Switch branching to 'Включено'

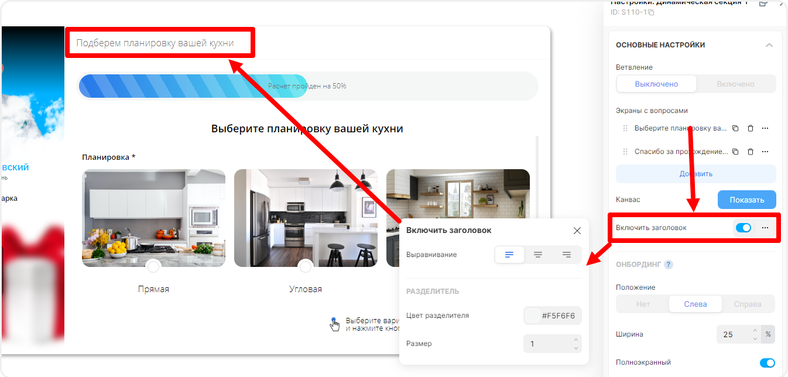pyautogui.click(x=735, y=84)
